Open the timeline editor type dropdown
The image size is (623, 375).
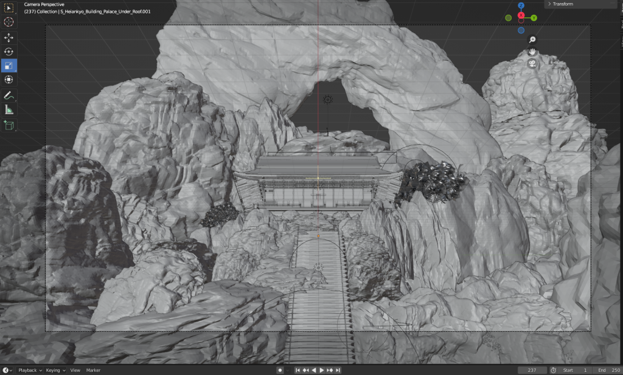click(x=7, y=370)
